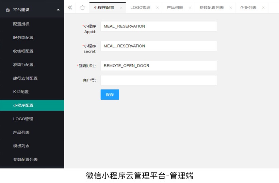Collapse the 平台建设 menu arrow
Viewport: 279px width, 183px height.
coord(58,10)
